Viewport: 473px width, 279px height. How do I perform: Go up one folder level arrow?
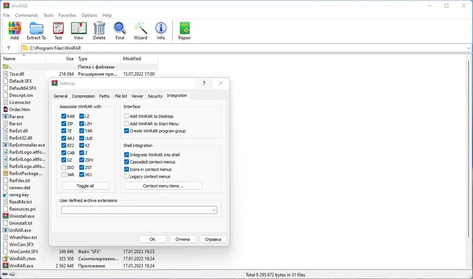(x=8, y=48)
